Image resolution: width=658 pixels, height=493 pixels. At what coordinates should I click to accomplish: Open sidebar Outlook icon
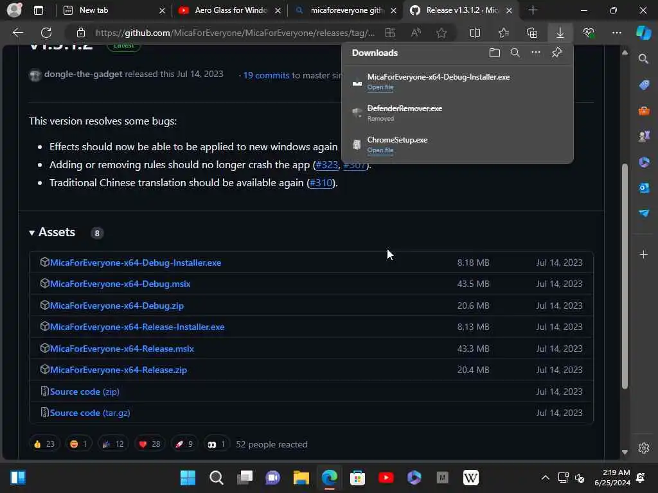tap(644, 187)
